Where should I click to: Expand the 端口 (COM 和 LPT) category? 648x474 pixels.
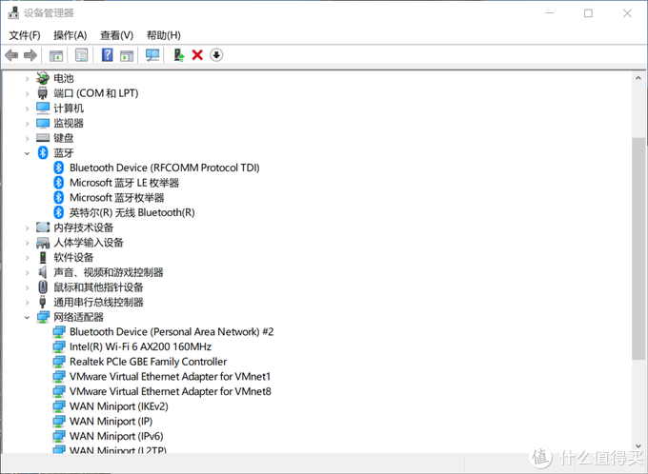point(27,93)
